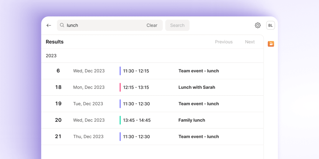The image size is (319, 159).
Task: Click the 2023 year heading
Action: click(x=51, y=56)
